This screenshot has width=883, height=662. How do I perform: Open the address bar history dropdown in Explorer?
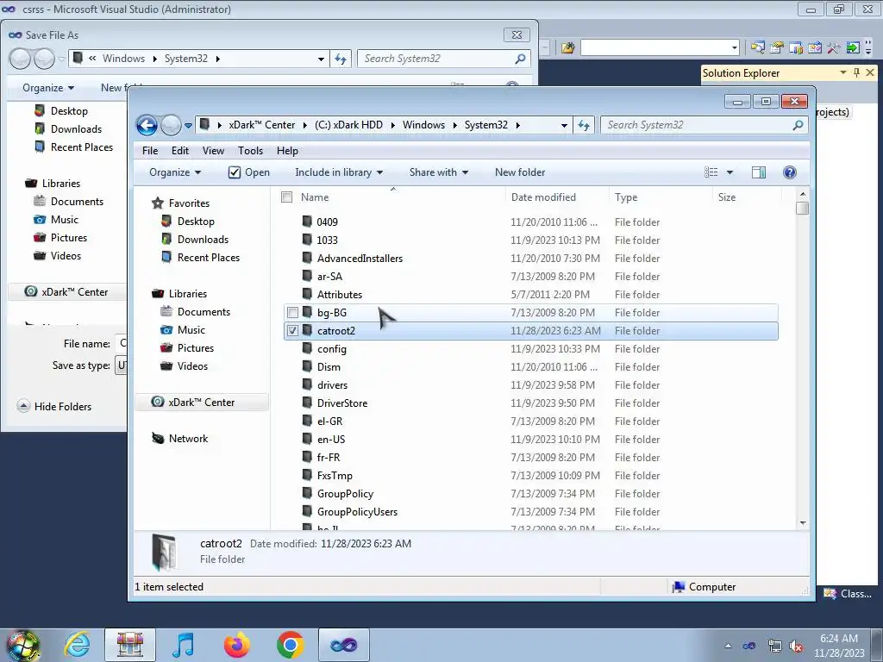click(x=564, y=126)
